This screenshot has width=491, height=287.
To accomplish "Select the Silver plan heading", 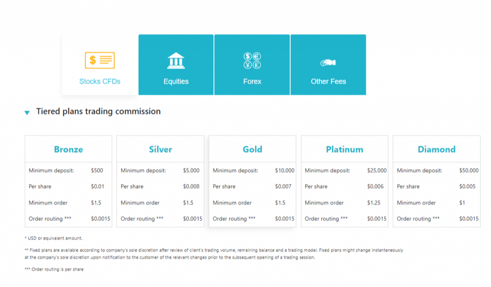I will [160, 149].
